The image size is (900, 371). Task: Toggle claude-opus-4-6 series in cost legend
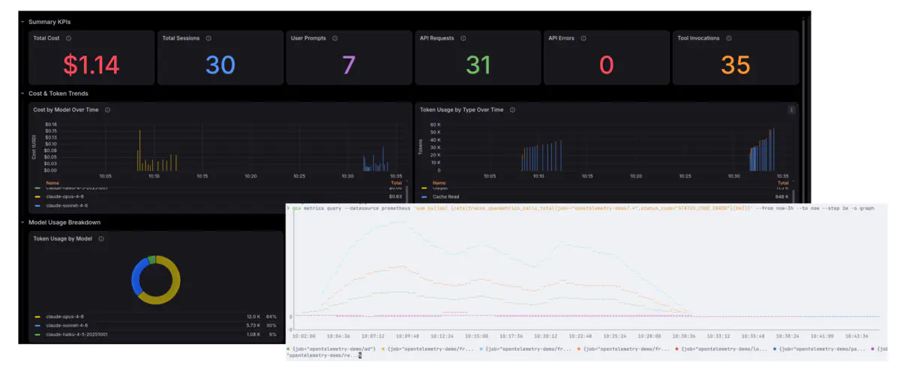click(x=65, y=196)
